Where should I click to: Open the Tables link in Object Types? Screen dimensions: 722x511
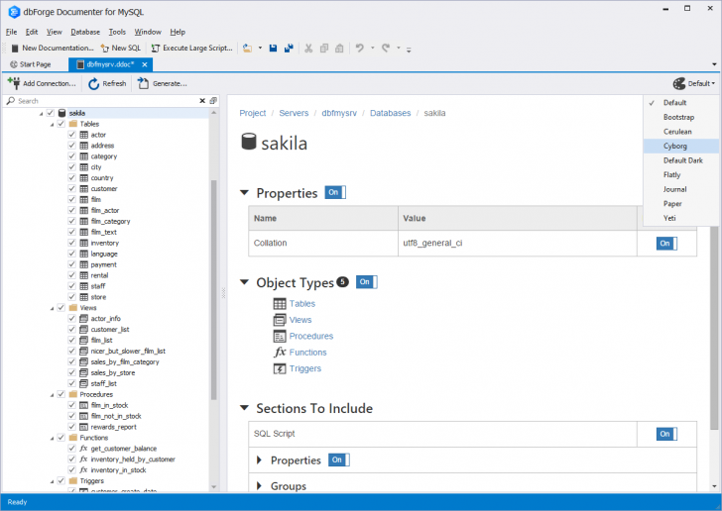(x=302, y=304)
